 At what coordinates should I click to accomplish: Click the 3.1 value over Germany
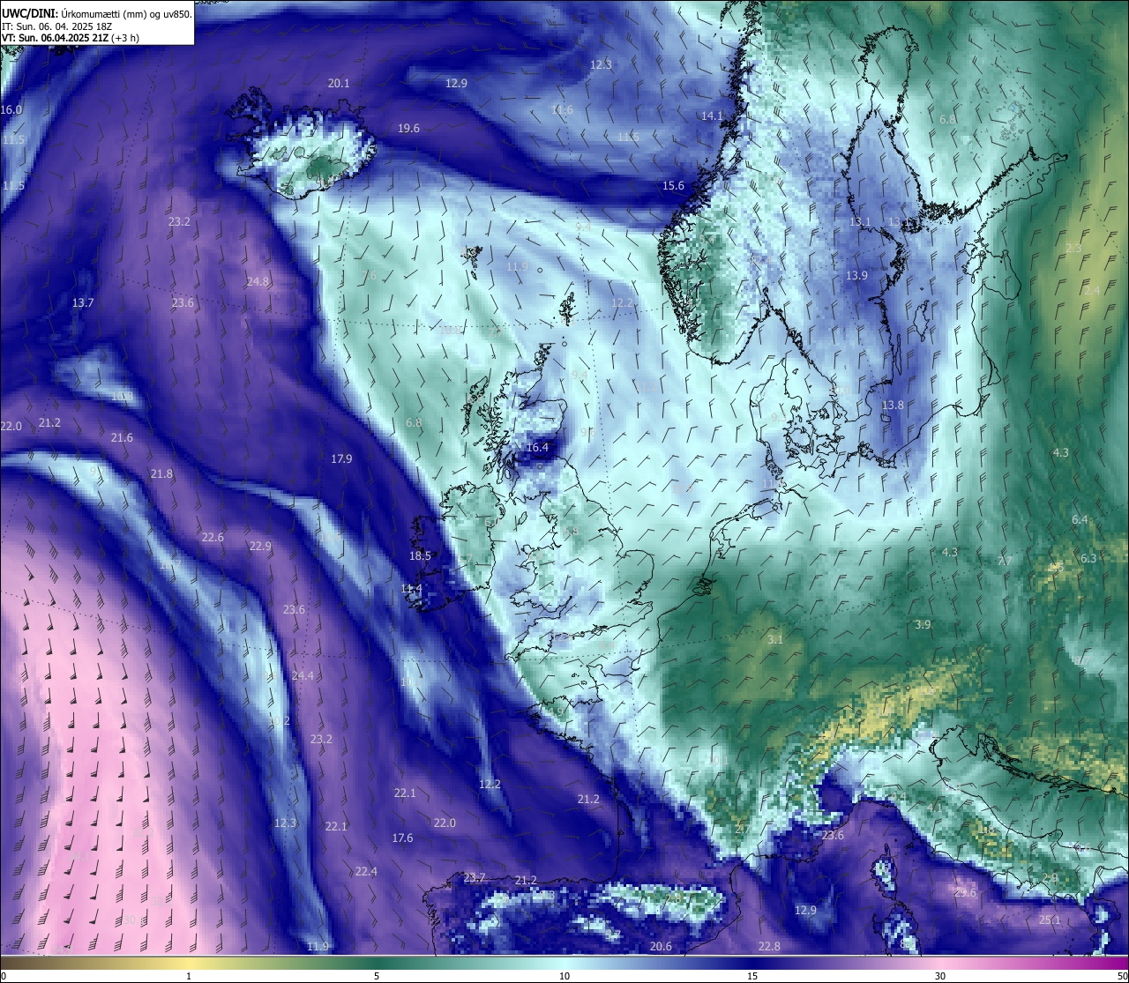[774, 640]
